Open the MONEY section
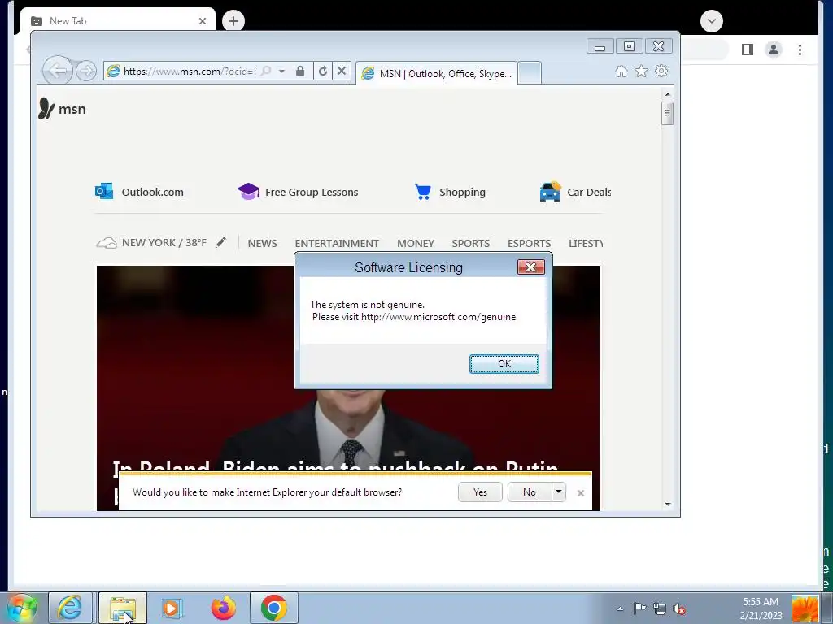Screen dimensions: 833x624 coord(416,243)
